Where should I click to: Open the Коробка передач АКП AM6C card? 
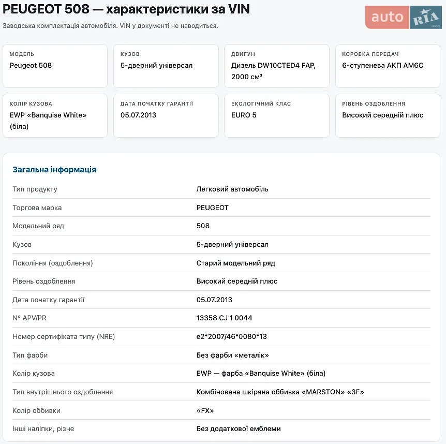click(x=388, y=66)
